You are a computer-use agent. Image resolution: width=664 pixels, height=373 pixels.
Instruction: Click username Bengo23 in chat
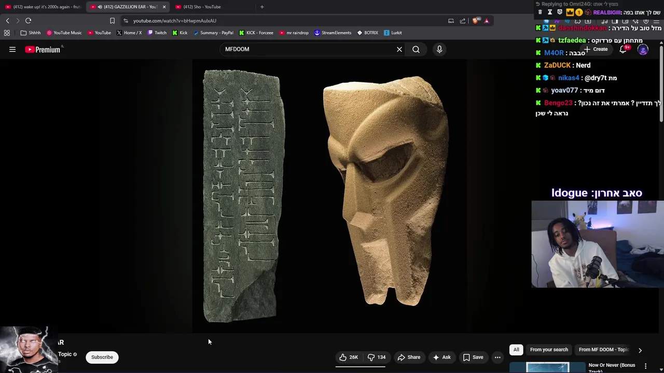pyautogui.click(x=558, y=103)
